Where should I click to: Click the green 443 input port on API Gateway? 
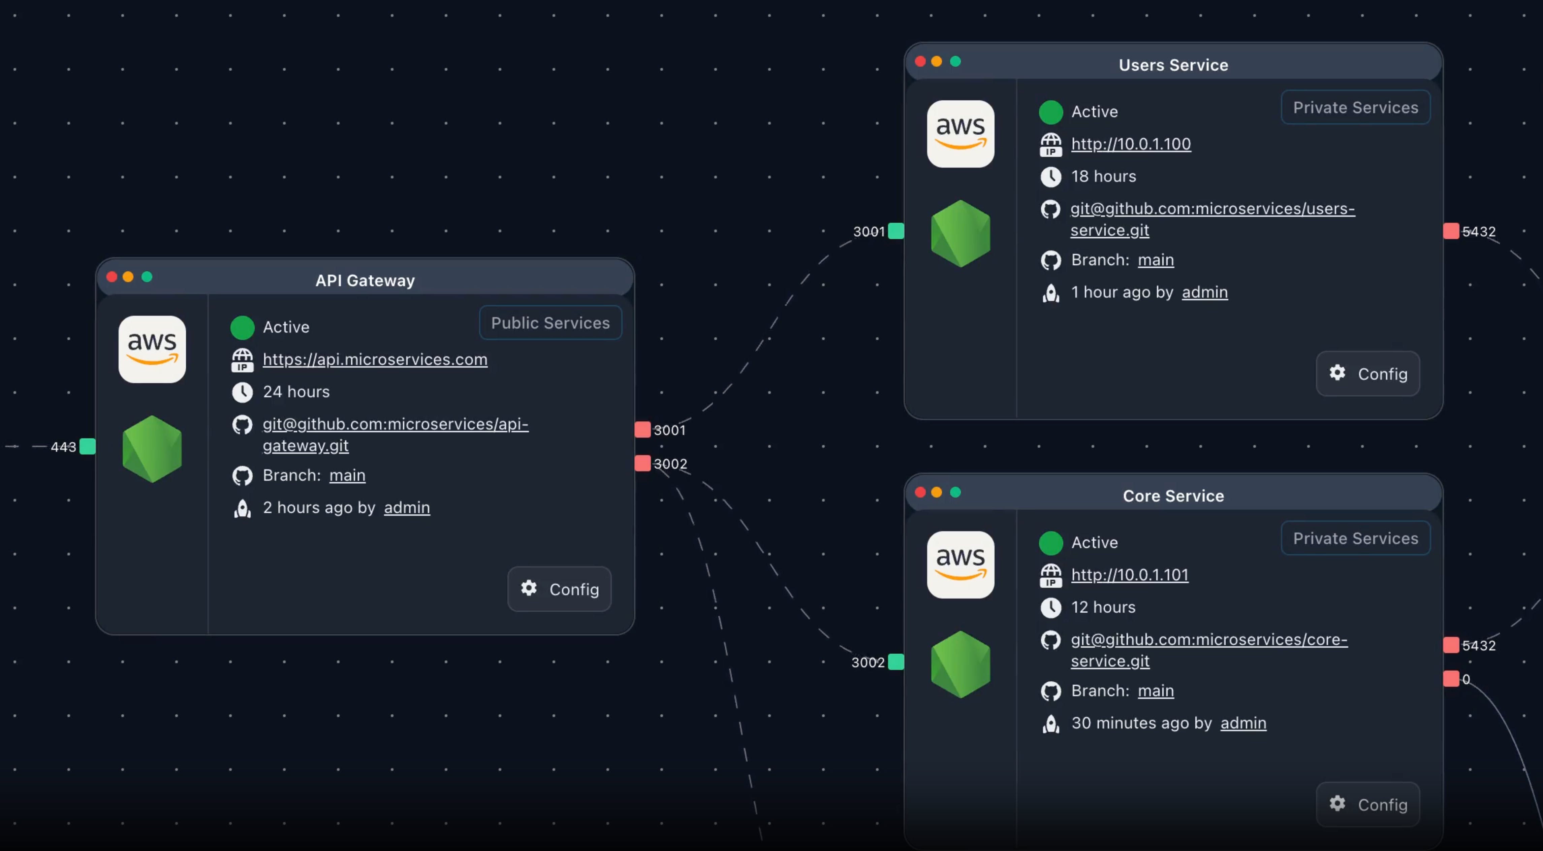tap(88, 446)
